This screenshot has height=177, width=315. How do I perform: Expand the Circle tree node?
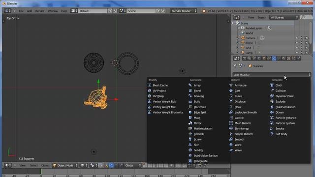(x=238, y=43)
